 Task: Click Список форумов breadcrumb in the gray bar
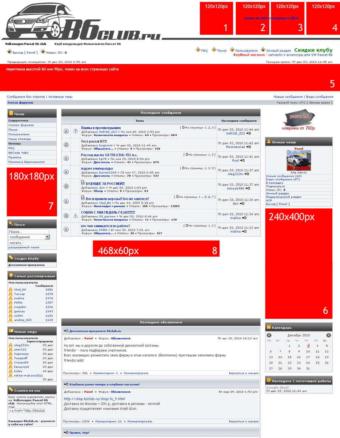coord(20,103)
